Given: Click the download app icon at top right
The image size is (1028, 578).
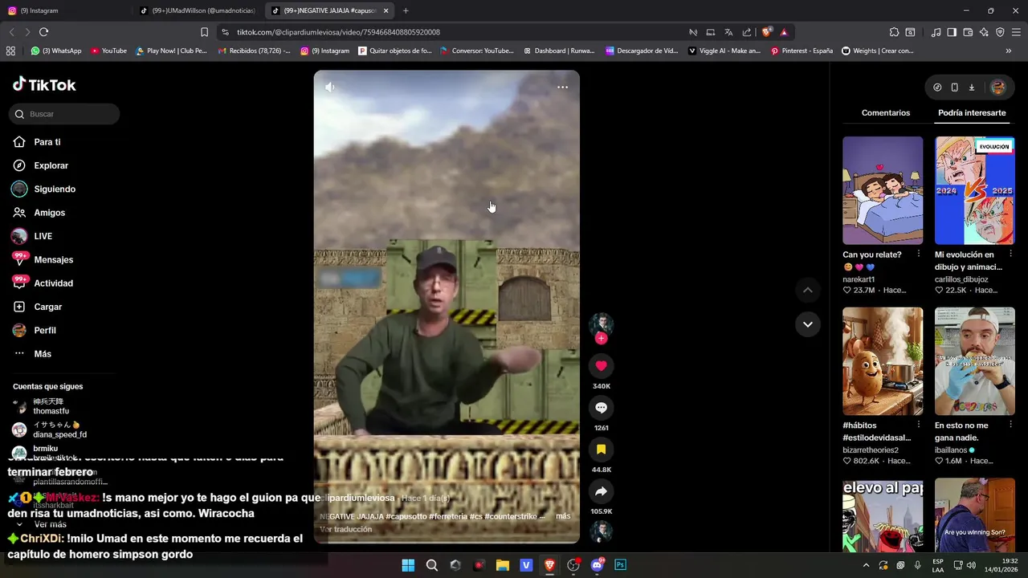Looking at the screenshot, I should 971,88.
